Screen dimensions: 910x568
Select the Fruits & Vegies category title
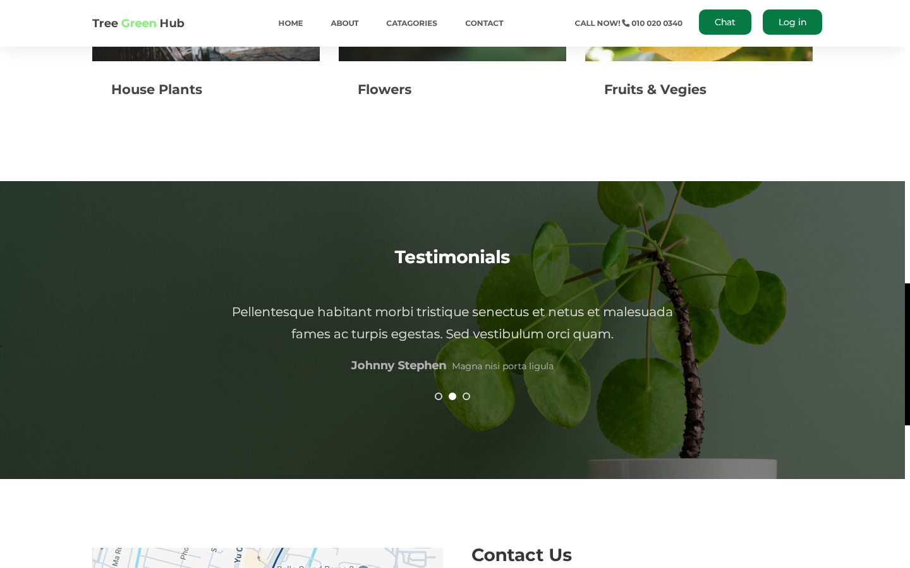tap(655, 90)
